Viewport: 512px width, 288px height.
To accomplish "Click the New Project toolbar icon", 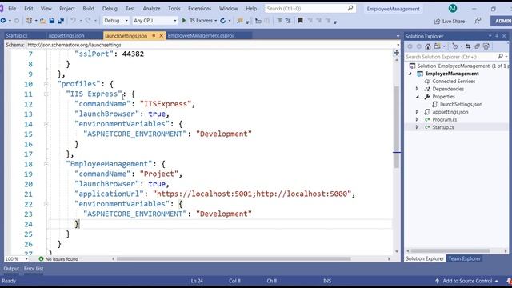I will coord(29,21).
